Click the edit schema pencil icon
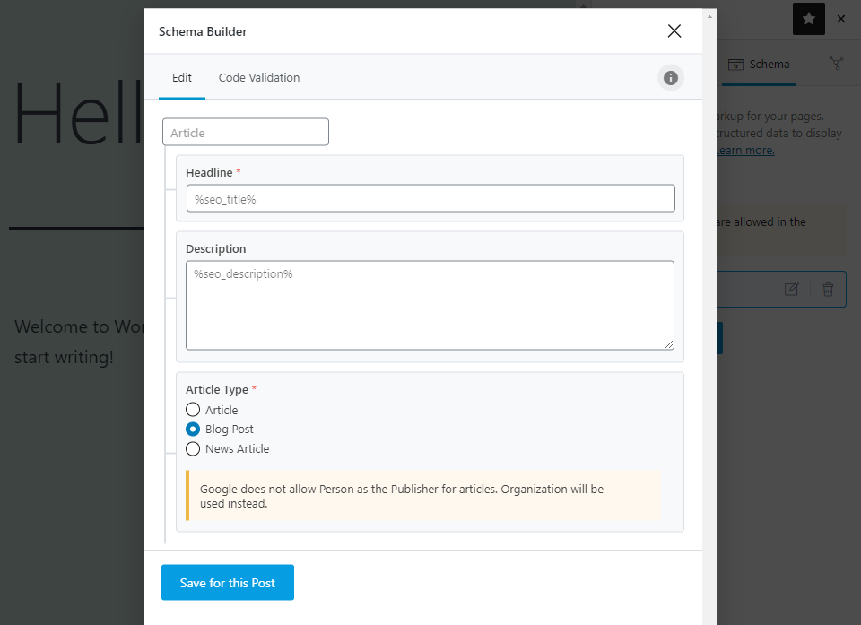The height and width of the screenshot is (625, 861). click(791, 289)
